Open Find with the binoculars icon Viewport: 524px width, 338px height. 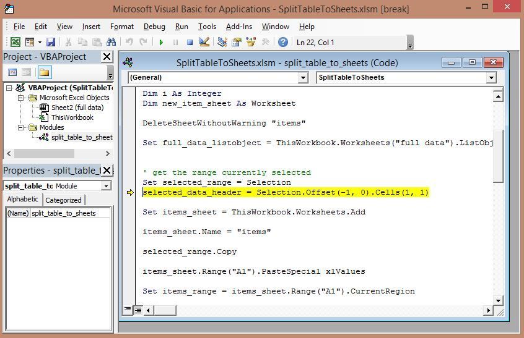[x=111, y=43]
